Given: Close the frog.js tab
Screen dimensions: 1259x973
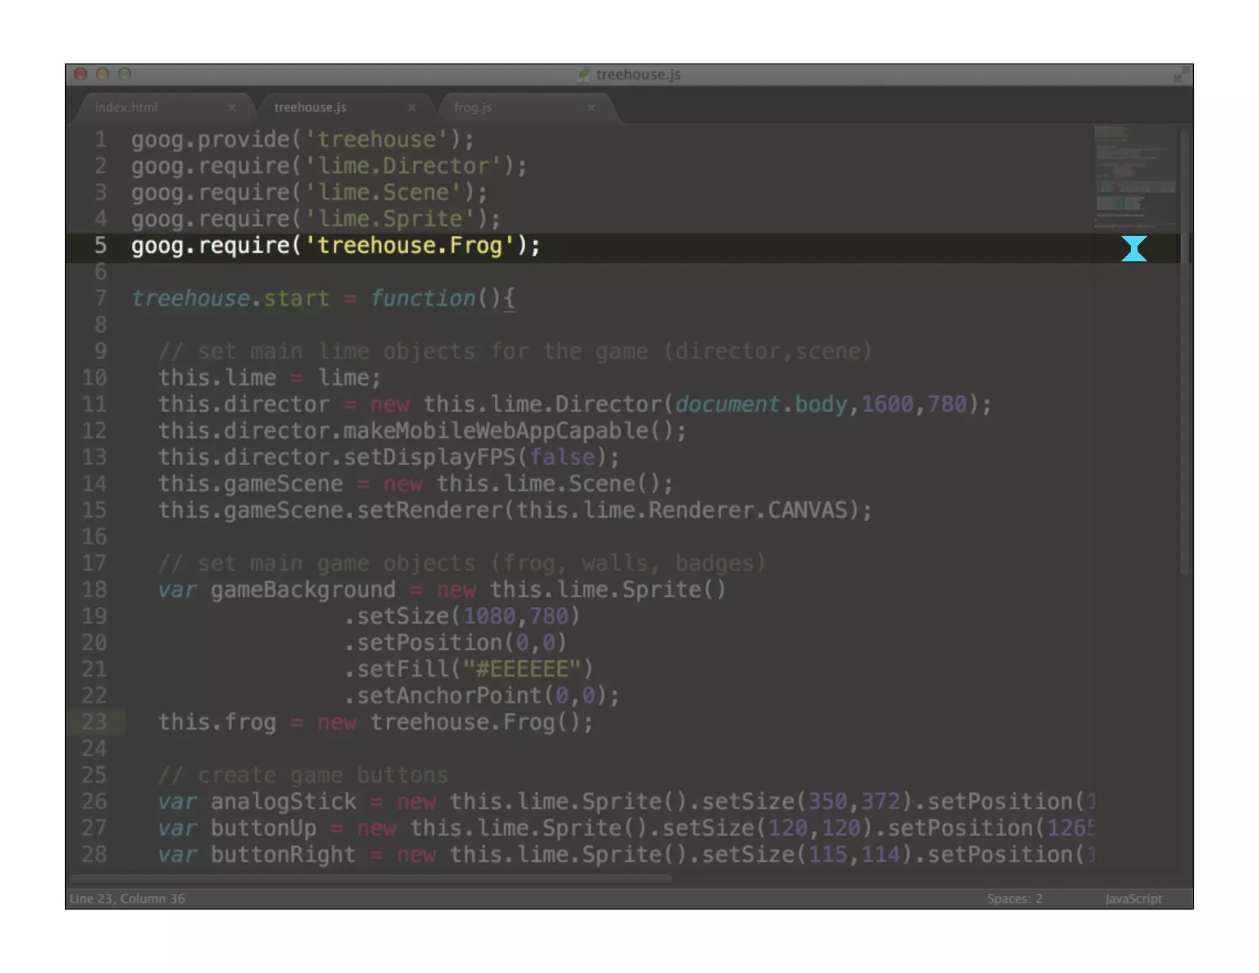Looking at the screenshot, I should click(591, 108).
